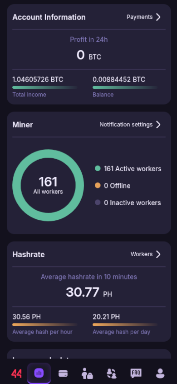Screen dimensions: 177x384
Task: Click the Account Information heading
Action: coord(49,17)
